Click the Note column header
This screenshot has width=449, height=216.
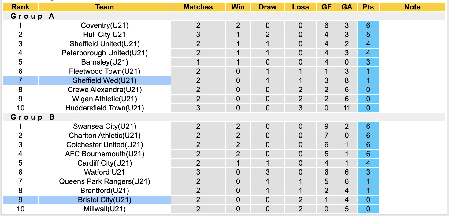point(412,7)
